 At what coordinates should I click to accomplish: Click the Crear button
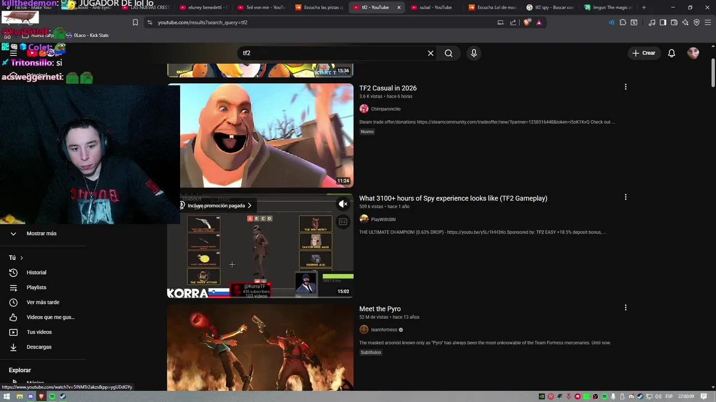tap(644, 53)
